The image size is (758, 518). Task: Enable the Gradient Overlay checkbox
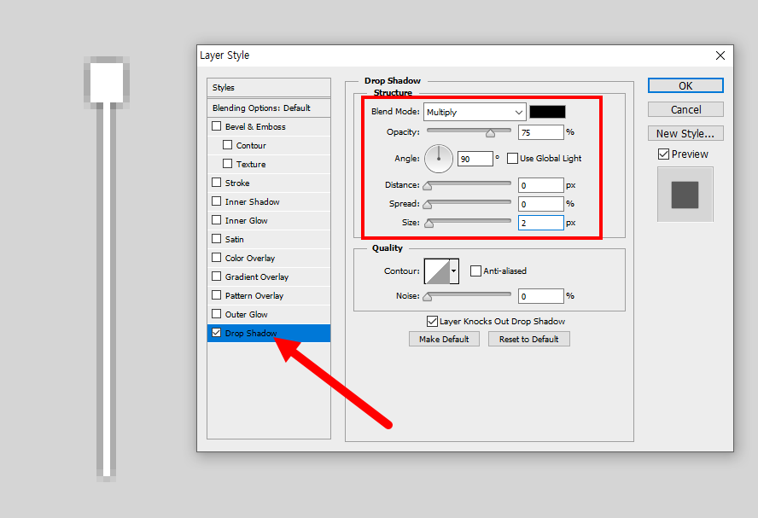tap(217, 276)
